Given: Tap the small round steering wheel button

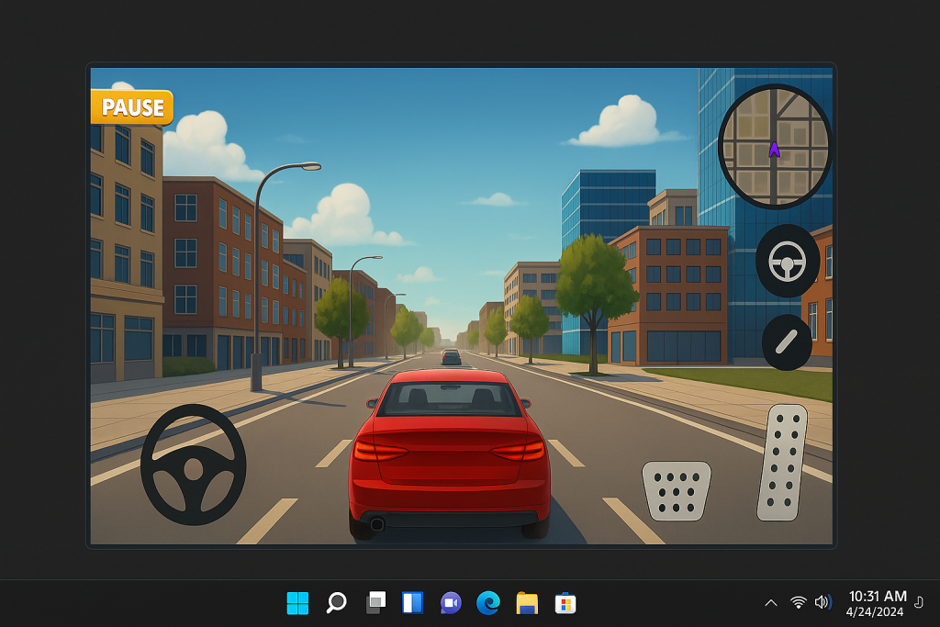Looking at the screenshot, I should 787,261.
